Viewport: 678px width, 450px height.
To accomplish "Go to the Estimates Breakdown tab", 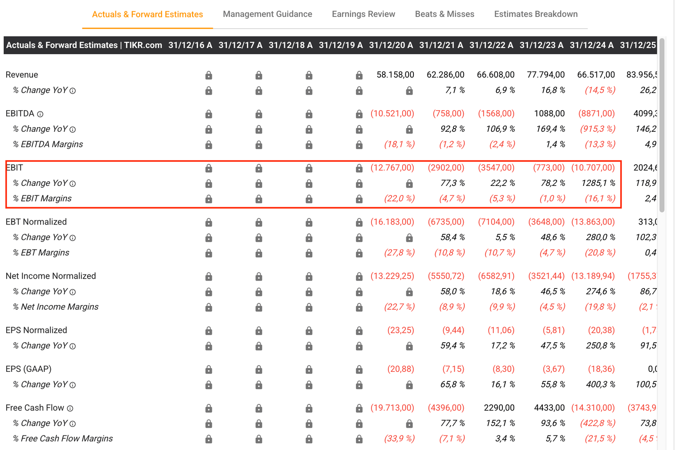I will pyautogui.click(x=535, y=14).
